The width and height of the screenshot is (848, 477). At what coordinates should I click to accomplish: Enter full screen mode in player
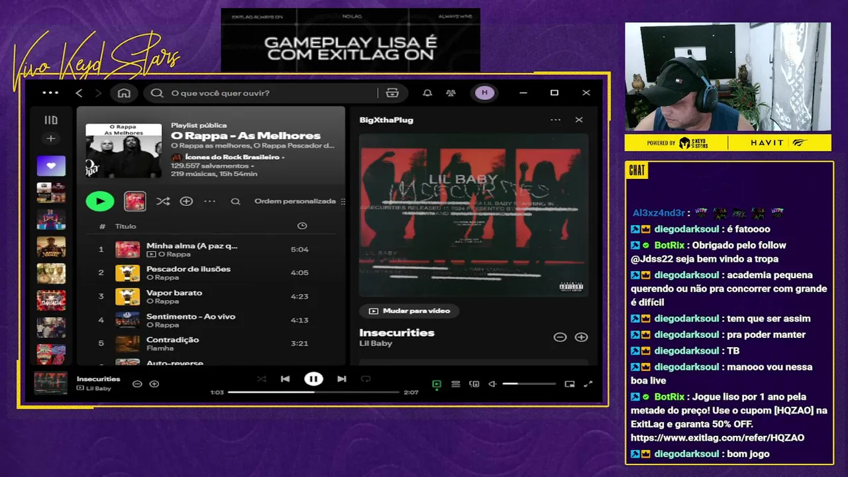coord(588,384)
